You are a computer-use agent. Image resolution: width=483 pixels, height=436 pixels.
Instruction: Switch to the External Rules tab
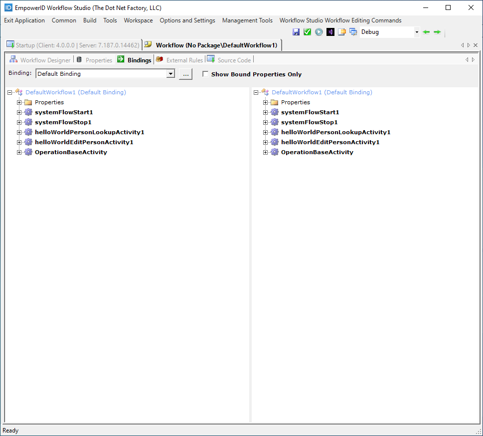pos(183,60)
